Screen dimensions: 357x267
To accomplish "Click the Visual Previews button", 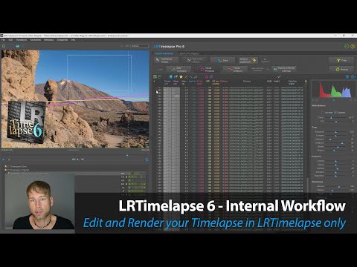I will [x=208, y=69].
